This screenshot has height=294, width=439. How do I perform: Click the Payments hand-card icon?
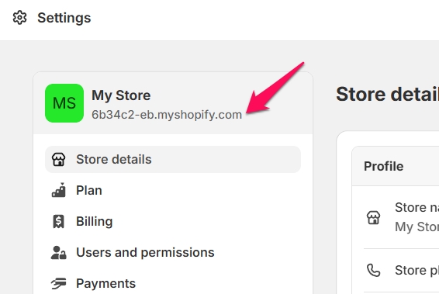tap(58, 283)
